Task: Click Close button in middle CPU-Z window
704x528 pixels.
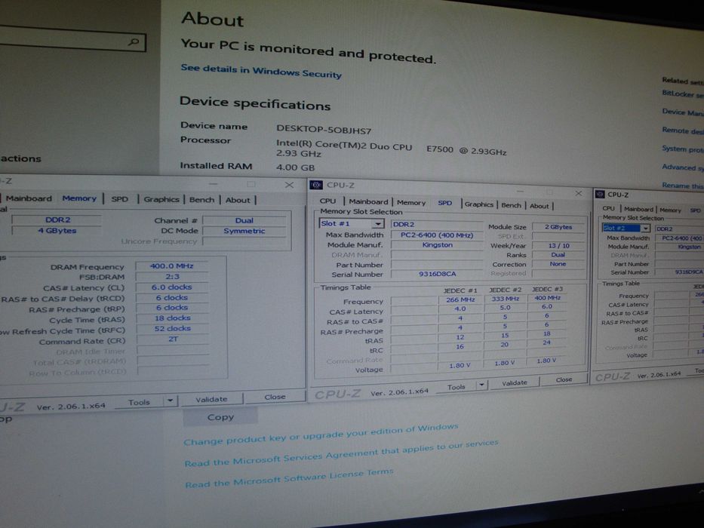Action: [564, 380]
